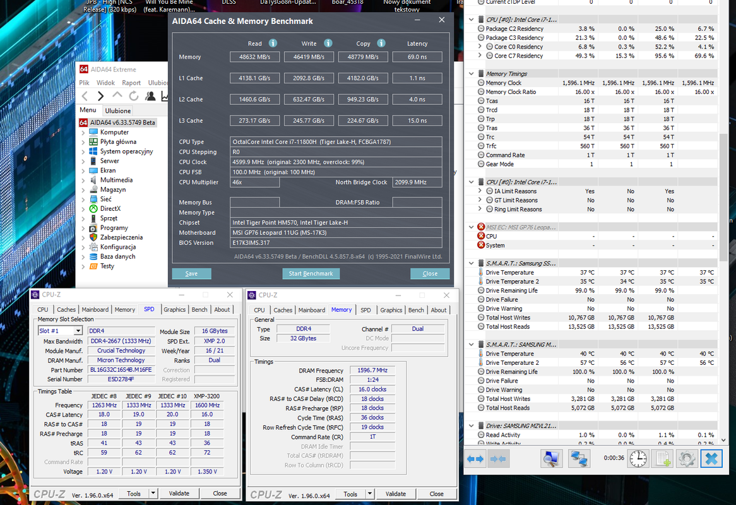Expand IA Limit Reasons row
Image resolution: width=736 pixels, height=505 pixels.
tap(480, 191)
